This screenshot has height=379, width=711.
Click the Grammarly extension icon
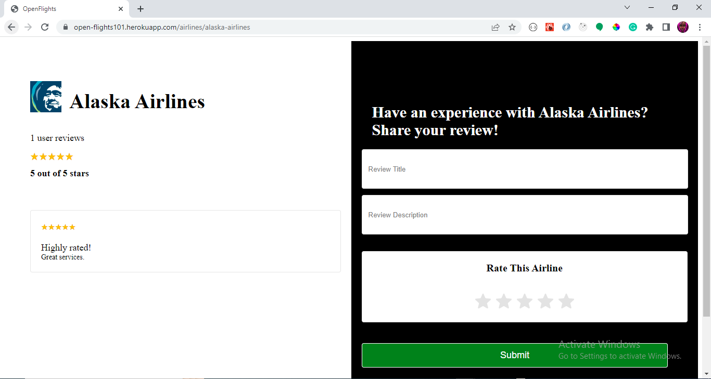click(633, 27)
